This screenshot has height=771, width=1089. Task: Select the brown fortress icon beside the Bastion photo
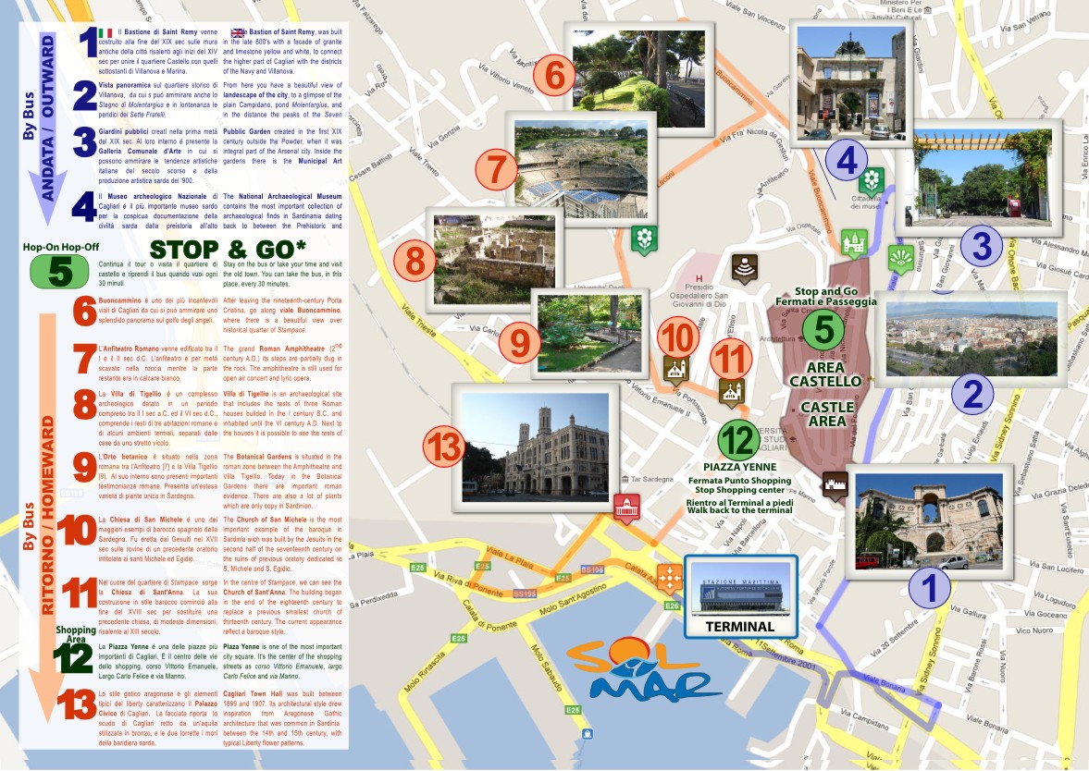click(x=835, y=484)
